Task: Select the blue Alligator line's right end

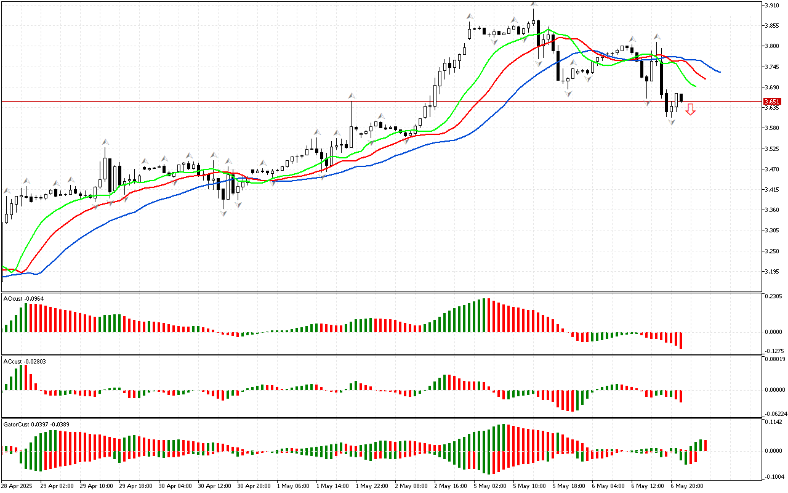Action: point(720,72)
